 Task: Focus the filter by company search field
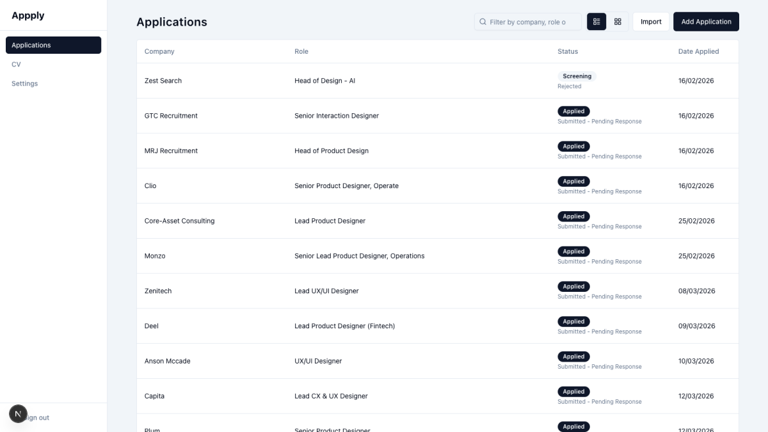[x=528, y=22]
